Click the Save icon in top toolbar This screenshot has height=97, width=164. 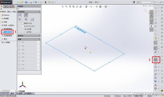coord(26,2)
